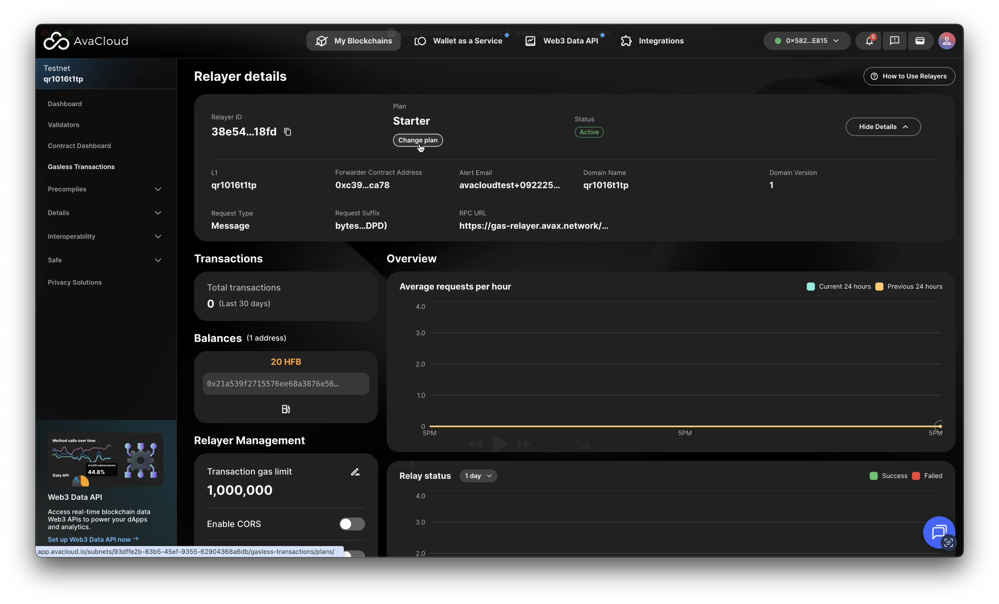The width and height of the screenshot is (999, 604).
Task: Copy the Relayer ID
Action: coord(288,132)
